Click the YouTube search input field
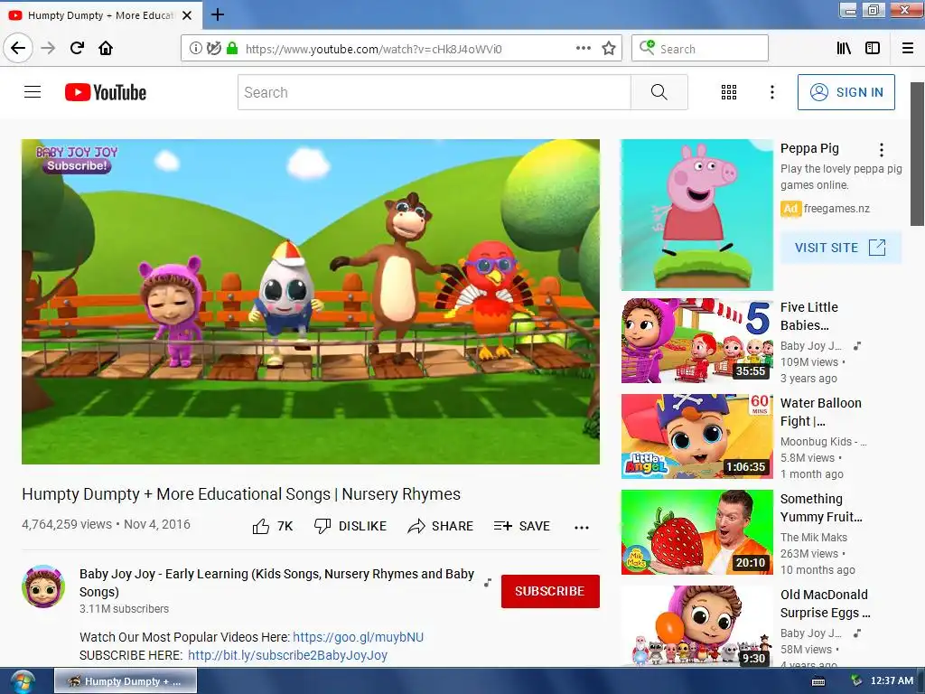The height and width of the screenshot is (694, 925). click(434, 92)
